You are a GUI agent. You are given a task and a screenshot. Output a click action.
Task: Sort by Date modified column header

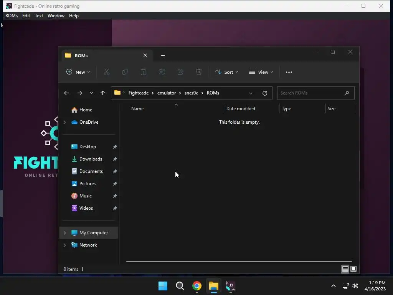coord(241,109)
